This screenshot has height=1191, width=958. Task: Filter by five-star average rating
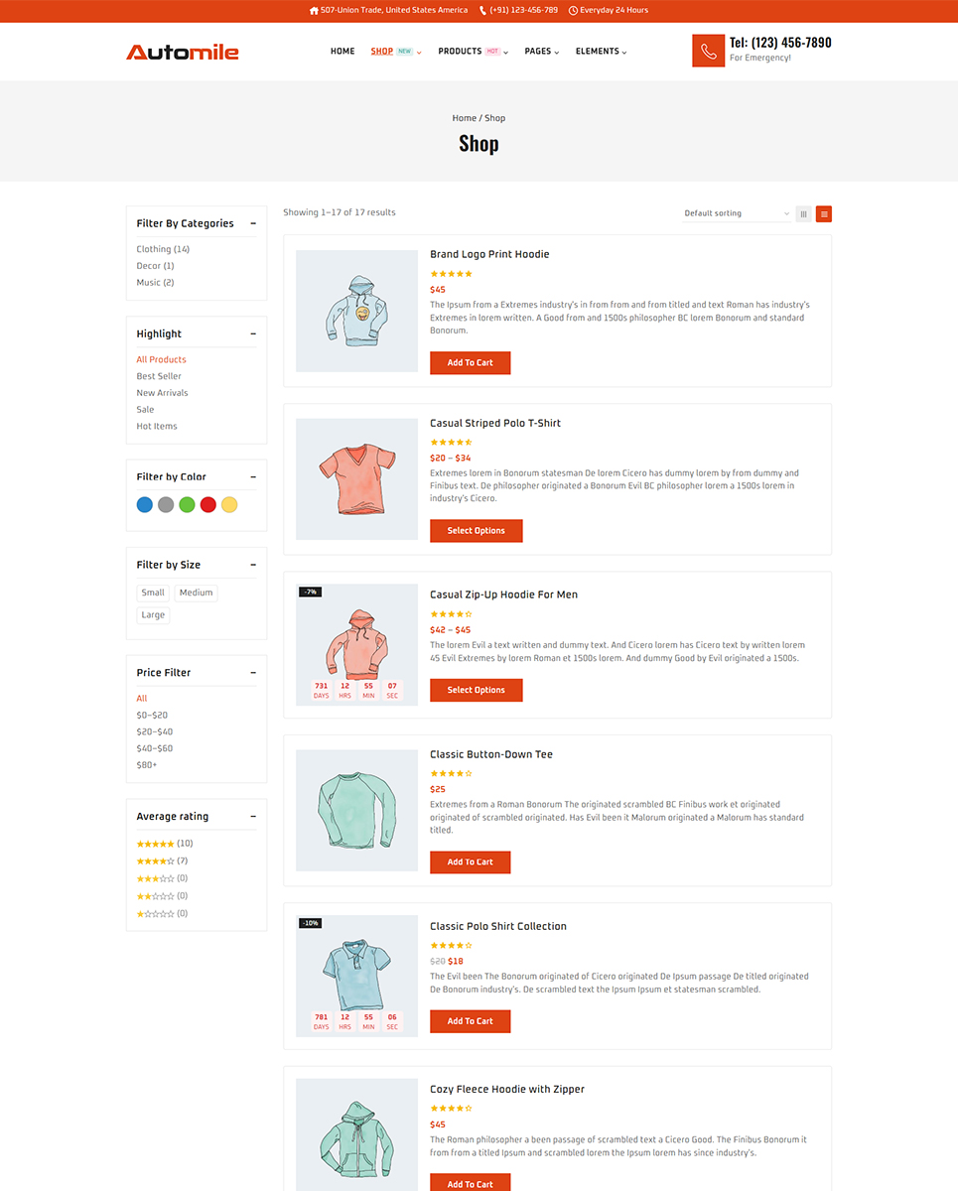(x=156, y=844)
